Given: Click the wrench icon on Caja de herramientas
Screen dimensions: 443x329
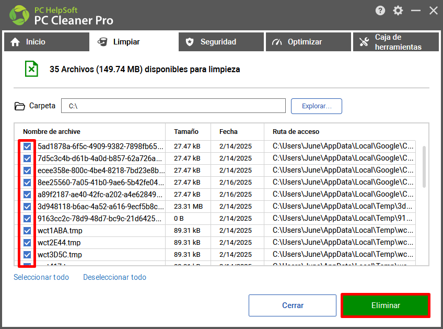Looking at the screenshot, I should coord(364,42).
